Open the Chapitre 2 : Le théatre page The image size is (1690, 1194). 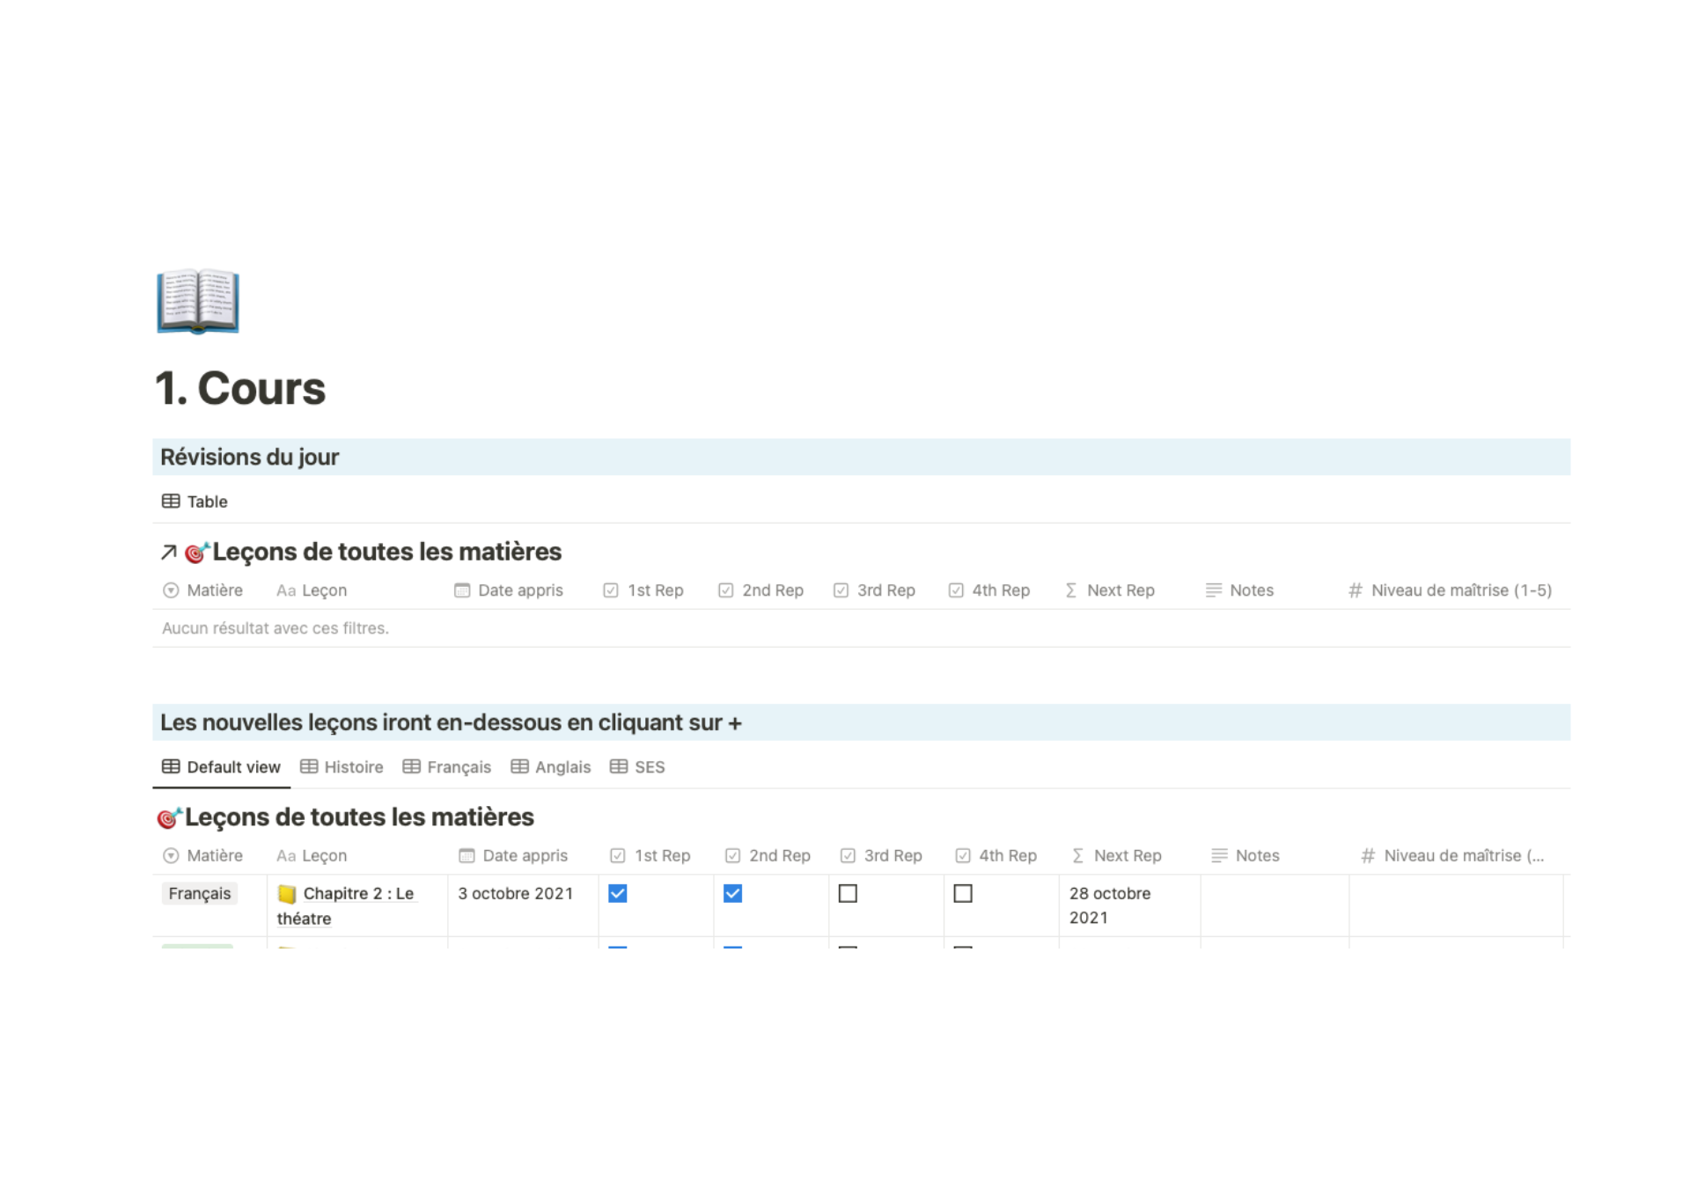click(x=345, y=905)
